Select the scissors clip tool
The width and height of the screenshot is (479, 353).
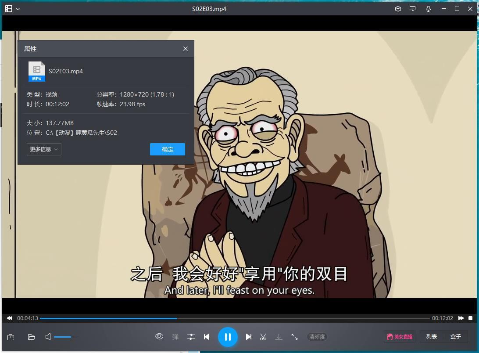(263, 337)
